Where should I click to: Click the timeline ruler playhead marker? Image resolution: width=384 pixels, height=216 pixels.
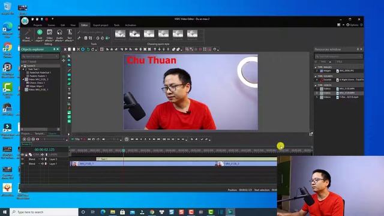[124, 150]
